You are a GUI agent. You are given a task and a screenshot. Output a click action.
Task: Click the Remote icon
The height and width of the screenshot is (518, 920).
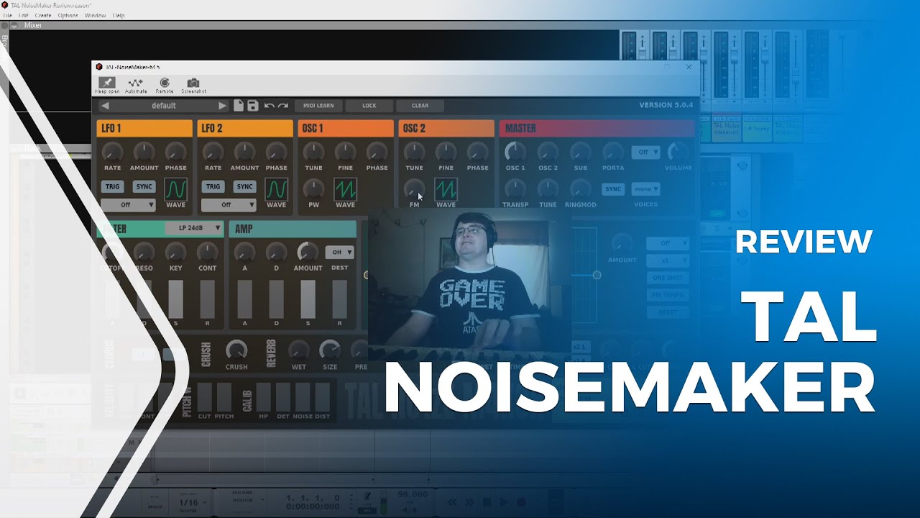point(165,83)
